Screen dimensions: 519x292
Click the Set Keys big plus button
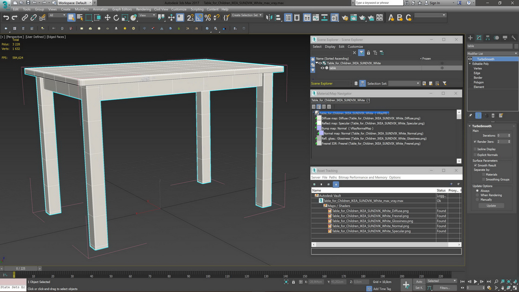click(x=406, y=285)
